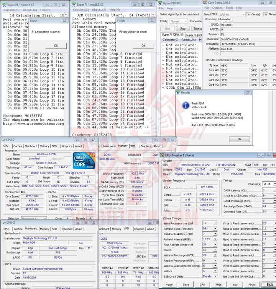Click Write to Read same rank value 20
This screenshot has width=276, height=289.
click(x=267, y=223)
